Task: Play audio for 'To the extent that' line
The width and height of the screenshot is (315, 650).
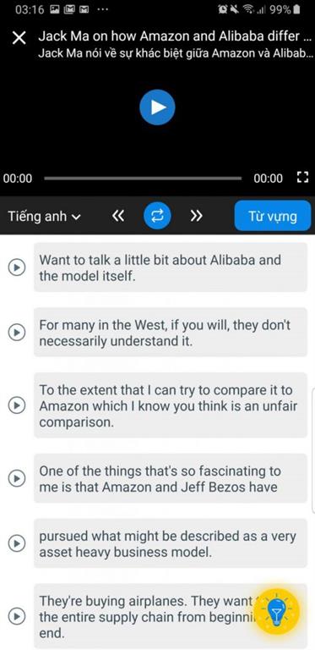Action: (x=17, y=405)
